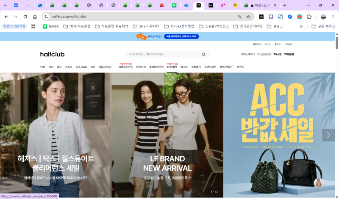Open the PAT여성 menu item
The width and height of the screenshot is (339, 199).
141,67
